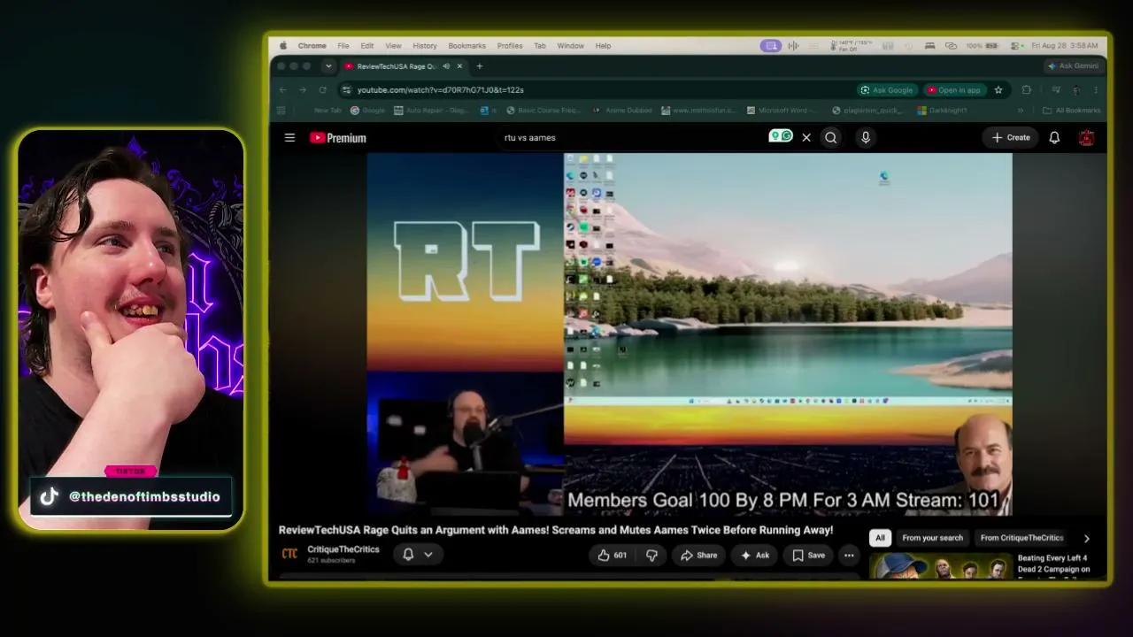Dislike the video
The height and width of the screenshot is (637, 1133).
click(651, 555)
